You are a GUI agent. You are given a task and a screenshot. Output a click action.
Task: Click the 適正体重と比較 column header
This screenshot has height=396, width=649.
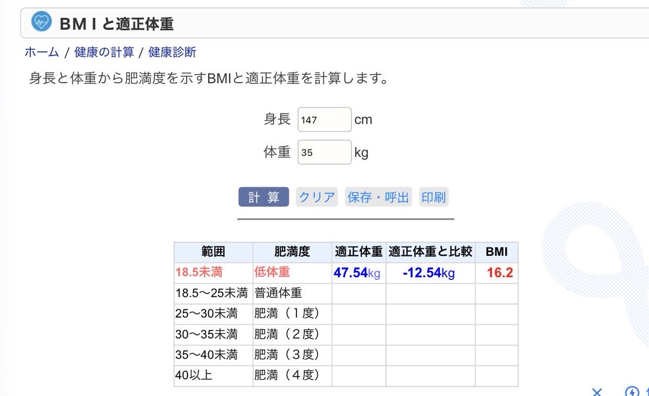431,252
